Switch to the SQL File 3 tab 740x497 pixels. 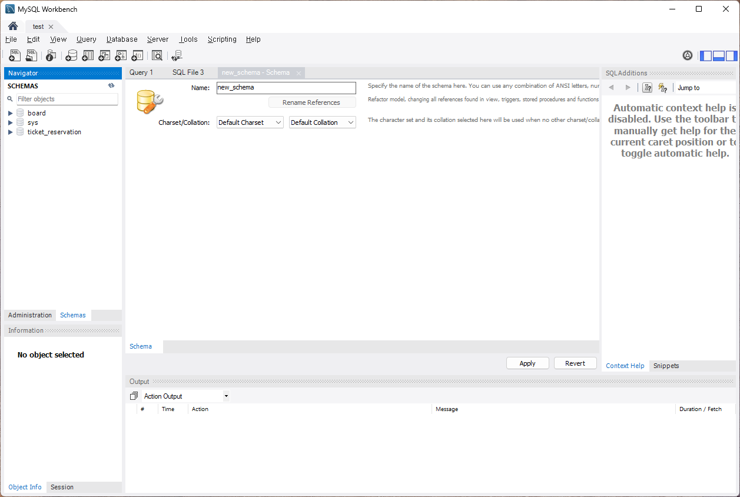point(188,72)
